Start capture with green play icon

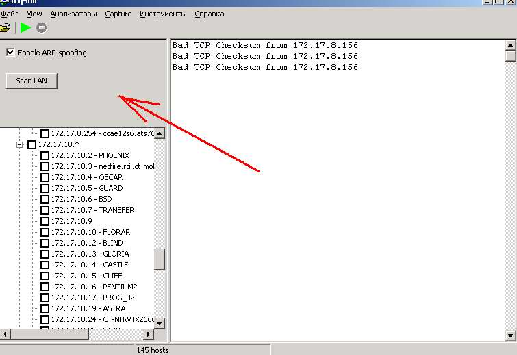click(x=25, y=28)
